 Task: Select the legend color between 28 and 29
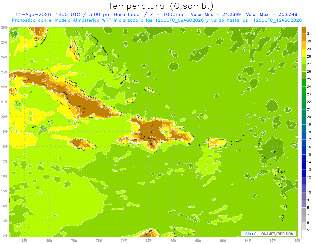tap(304, 53)
